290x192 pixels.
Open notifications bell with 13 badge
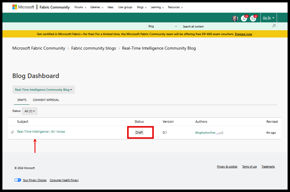(244, 18)
